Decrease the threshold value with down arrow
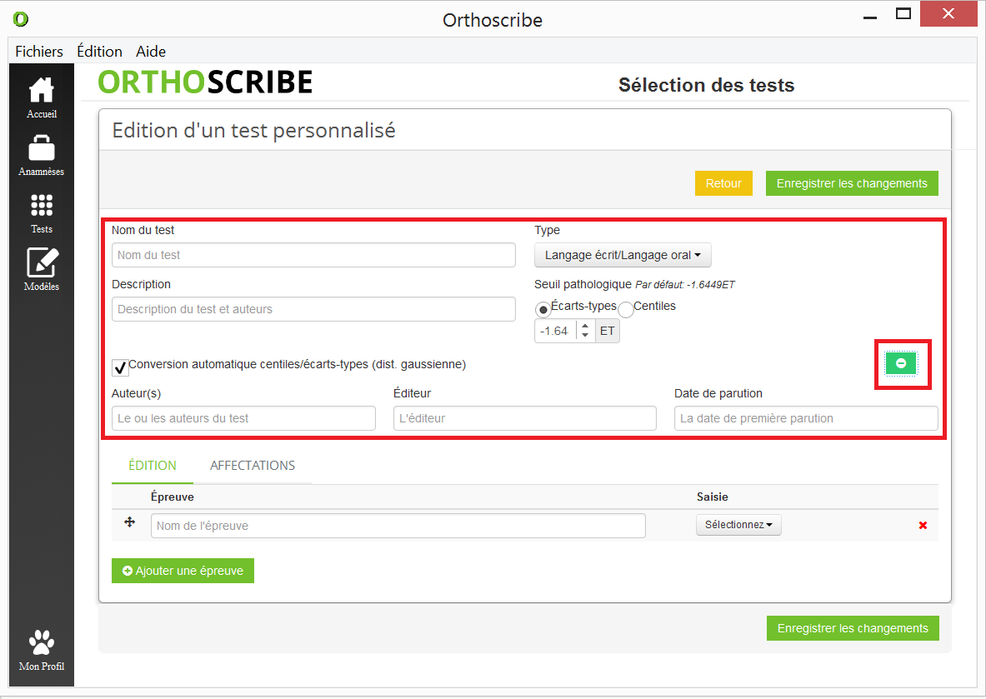The height and width of the screenshot is (699, 986). point(585,336)
